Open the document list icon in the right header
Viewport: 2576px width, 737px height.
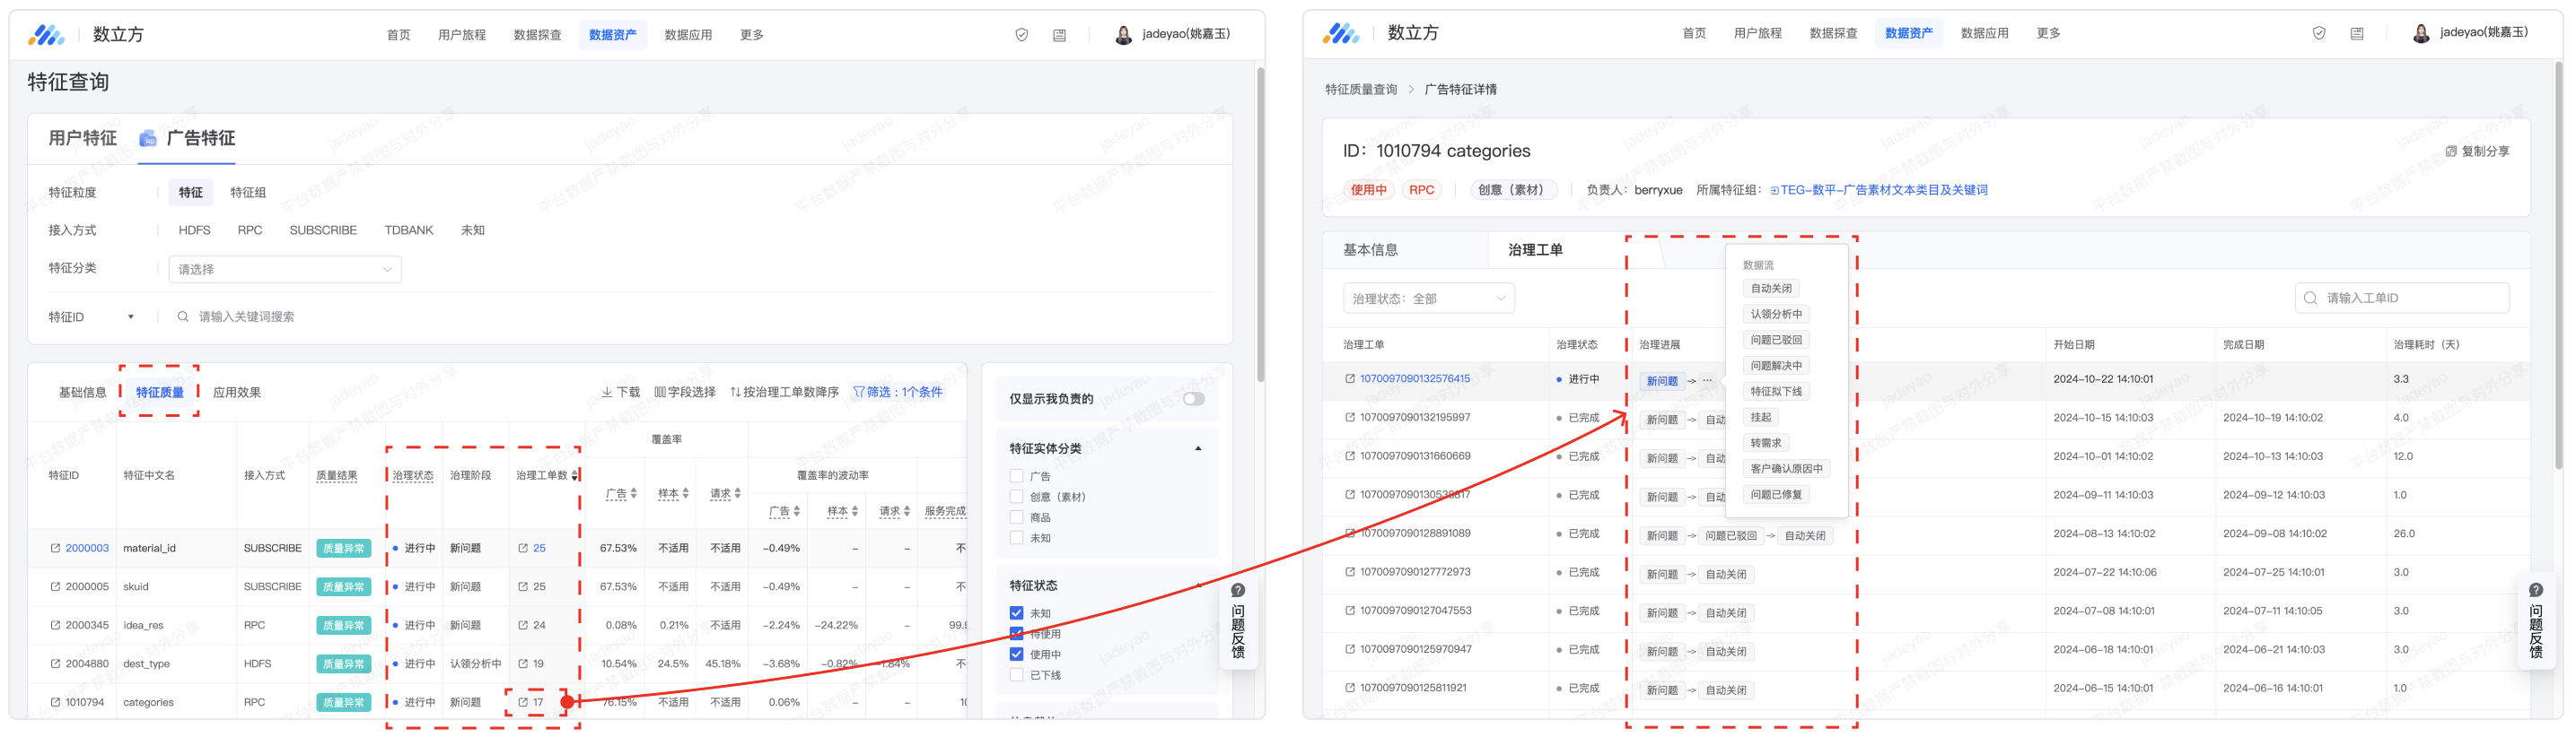click(2356, 33)
